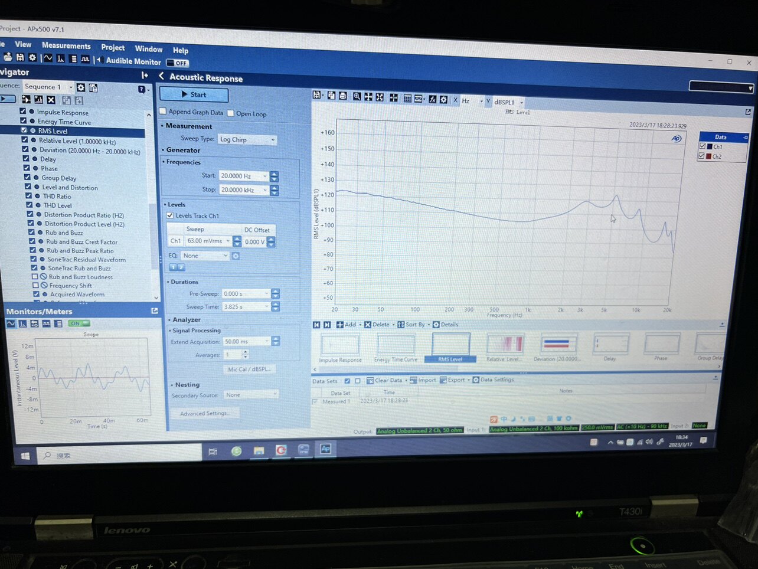758x569 pixels.
Task: Open the Secondary Source None dropdown
Action: [x=251, y=394]
